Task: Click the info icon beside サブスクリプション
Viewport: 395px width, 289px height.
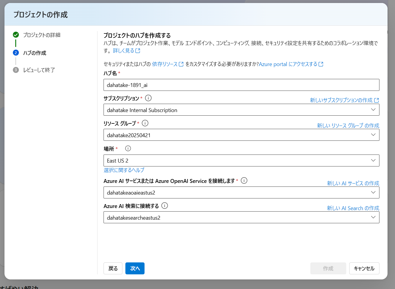Action: [x=148, y=98]
